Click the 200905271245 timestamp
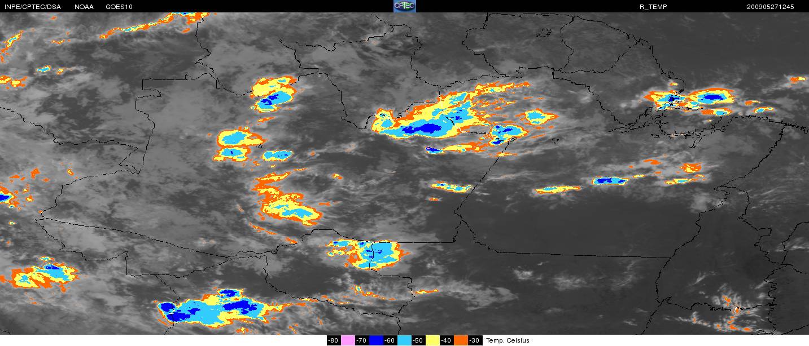 tap(770, 7)
